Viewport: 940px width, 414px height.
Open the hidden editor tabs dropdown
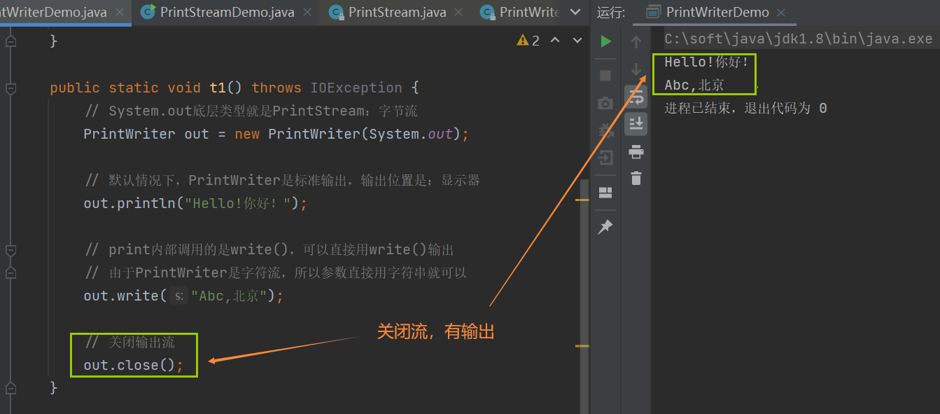click(575, 13)
